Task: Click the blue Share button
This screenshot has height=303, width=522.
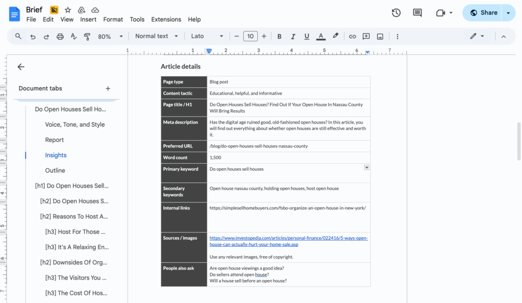Action: (482, 13)
